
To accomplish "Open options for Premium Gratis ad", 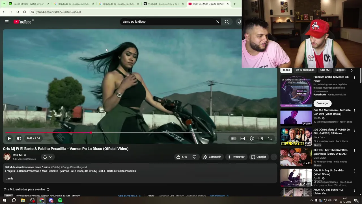I will [355, 78].
